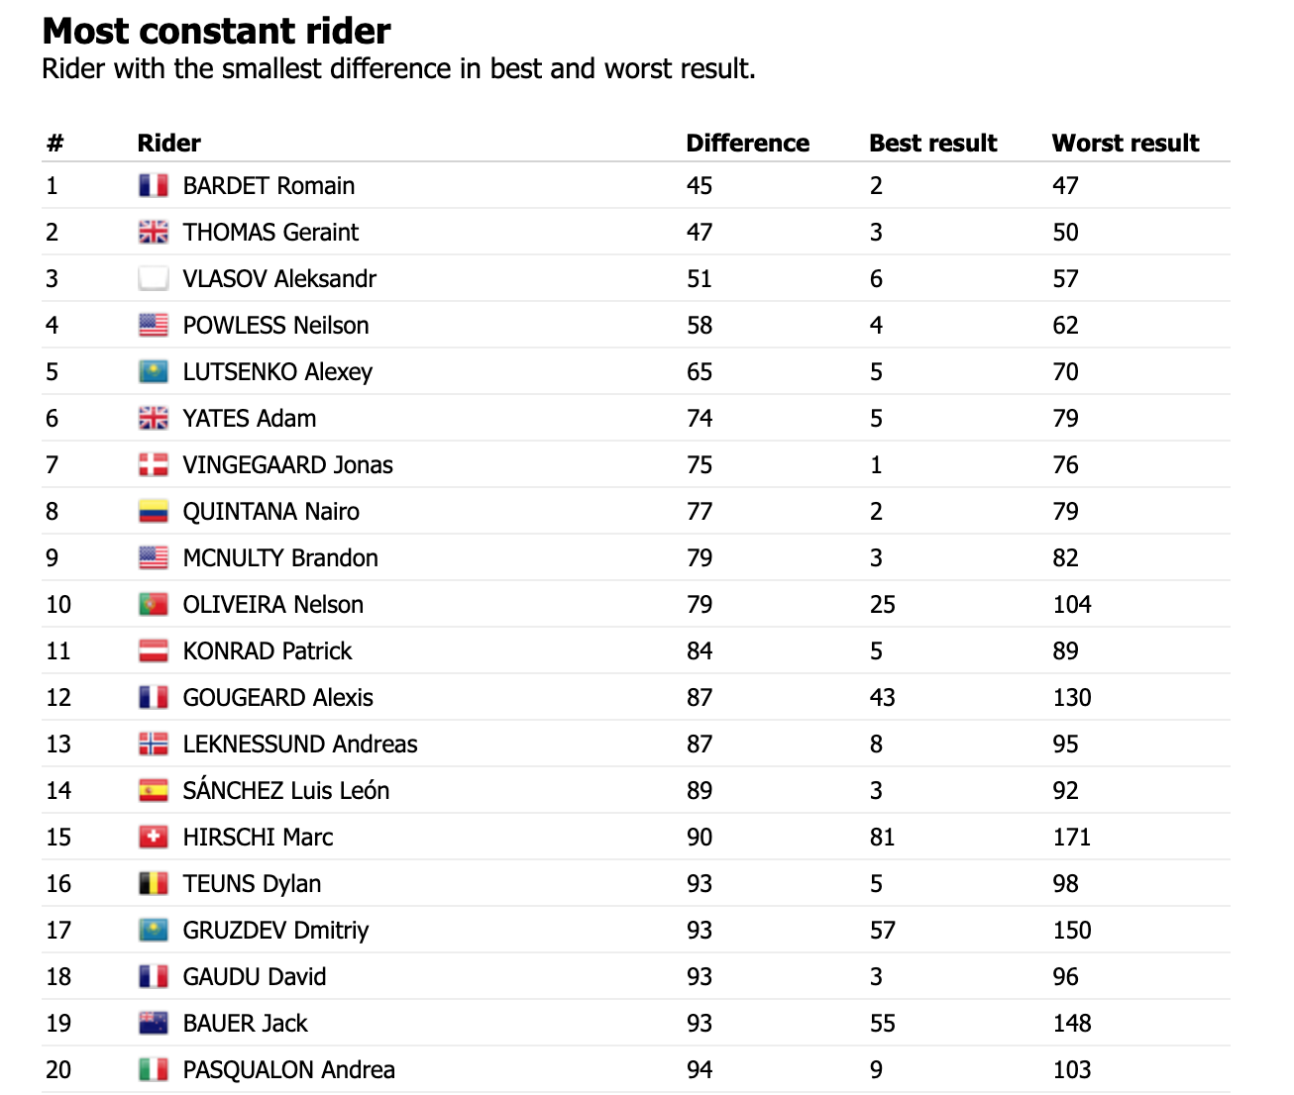Screen dimensions: 1294x1095
Task: Open rider page for VLASOV Aleksandr
Action: [279, 278]
